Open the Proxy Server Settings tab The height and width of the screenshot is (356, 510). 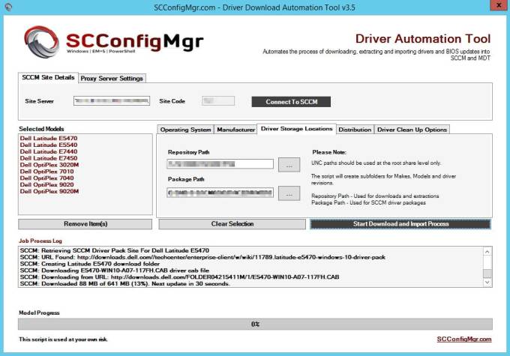point(112,79)
